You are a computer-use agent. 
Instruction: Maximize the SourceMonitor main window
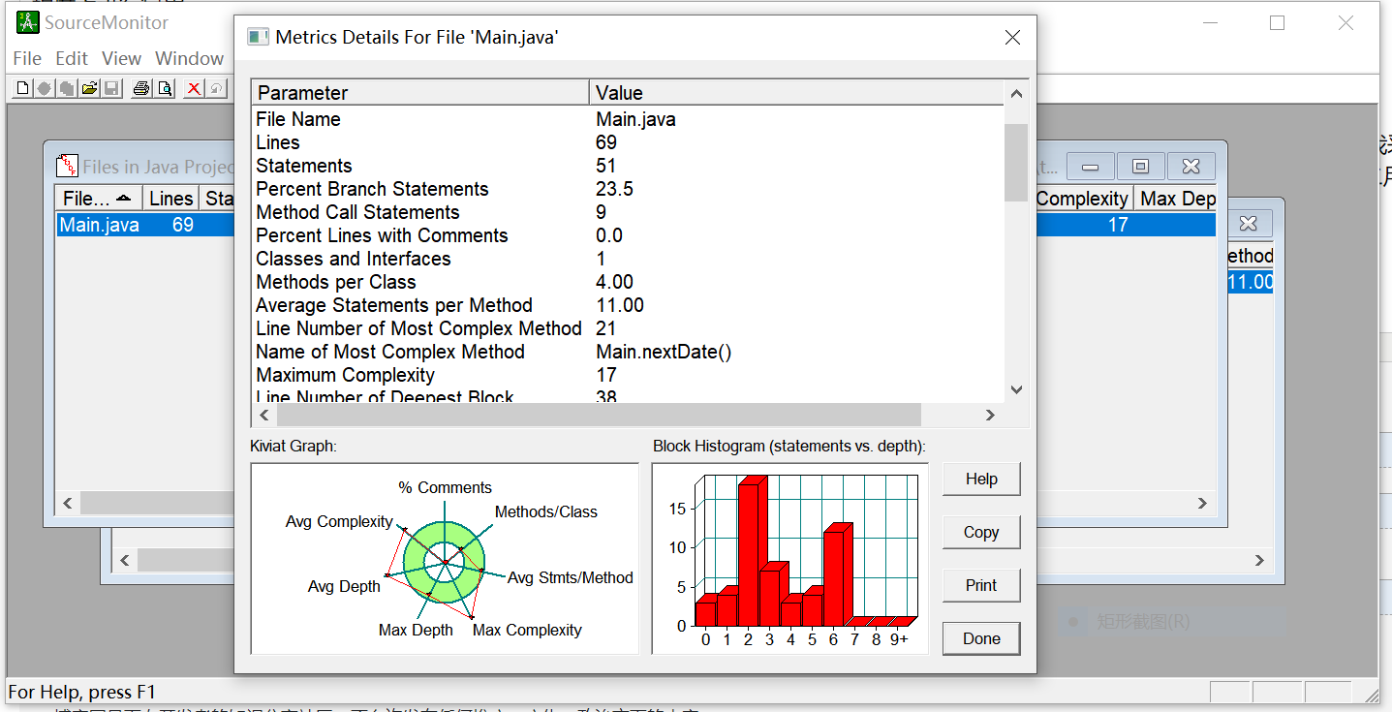tap(1278, 22)
